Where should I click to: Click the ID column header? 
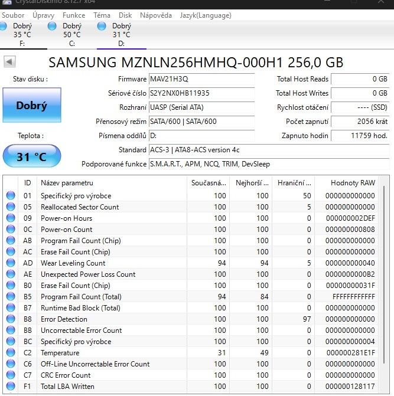[x=27, y=182]
